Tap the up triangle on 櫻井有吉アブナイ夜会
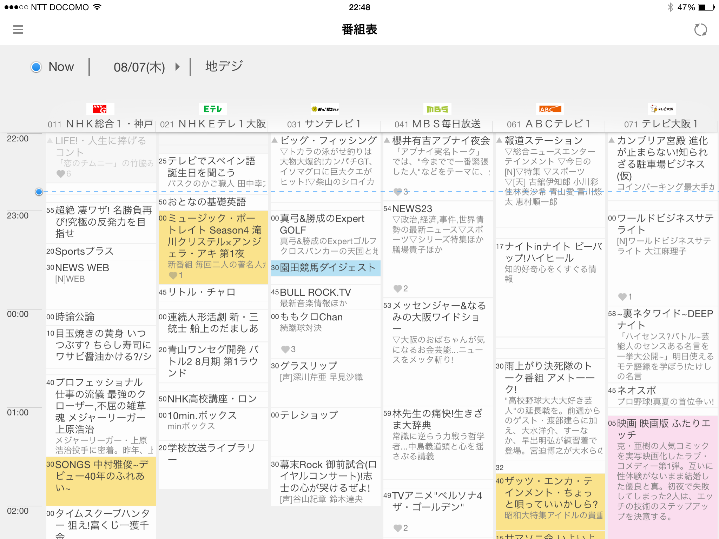This screenshot has width=719, height=539. tap(387, 140)
